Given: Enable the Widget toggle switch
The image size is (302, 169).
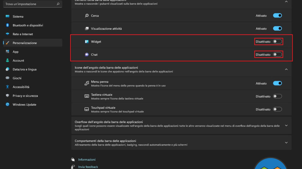Looking at the screenshot, I should 277,42.
